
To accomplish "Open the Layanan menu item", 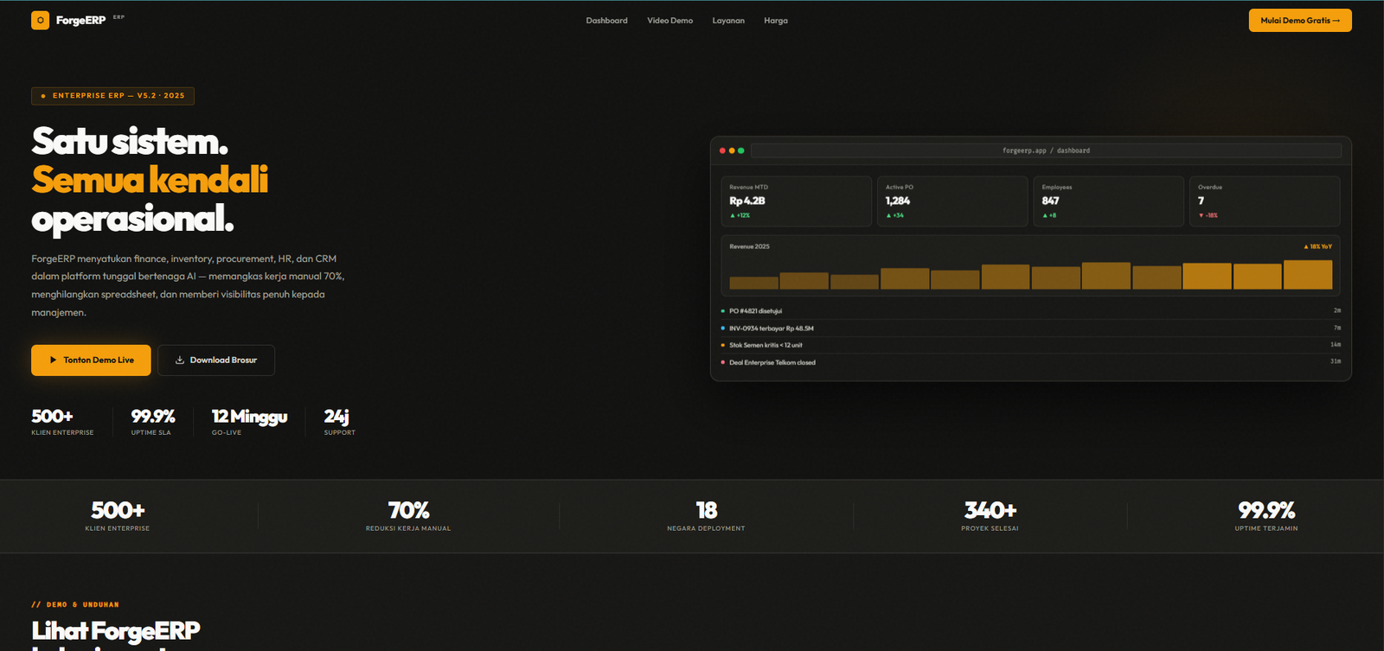I will click(728, 21).
